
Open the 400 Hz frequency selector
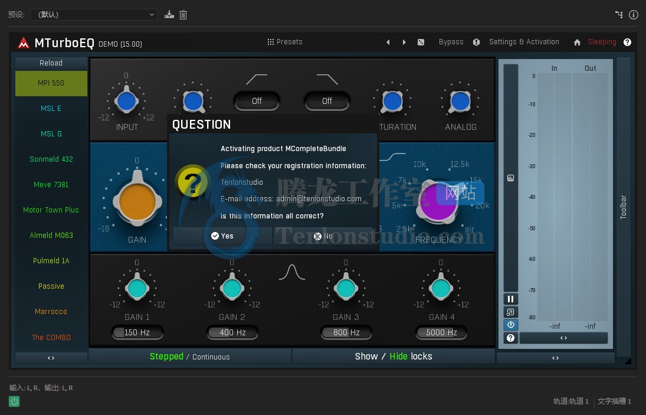(x=232, y=332)
